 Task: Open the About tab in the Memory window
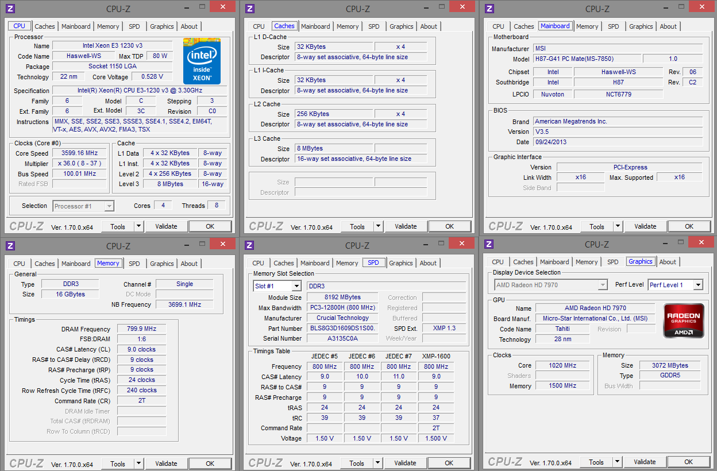coord(189,264)
